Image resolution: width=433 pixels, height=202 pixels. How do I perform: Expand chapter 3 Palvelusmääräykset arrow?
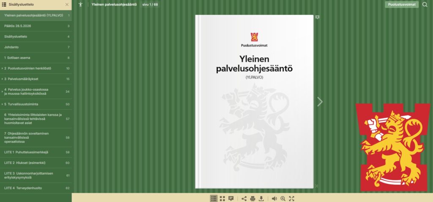click(2, 79)
